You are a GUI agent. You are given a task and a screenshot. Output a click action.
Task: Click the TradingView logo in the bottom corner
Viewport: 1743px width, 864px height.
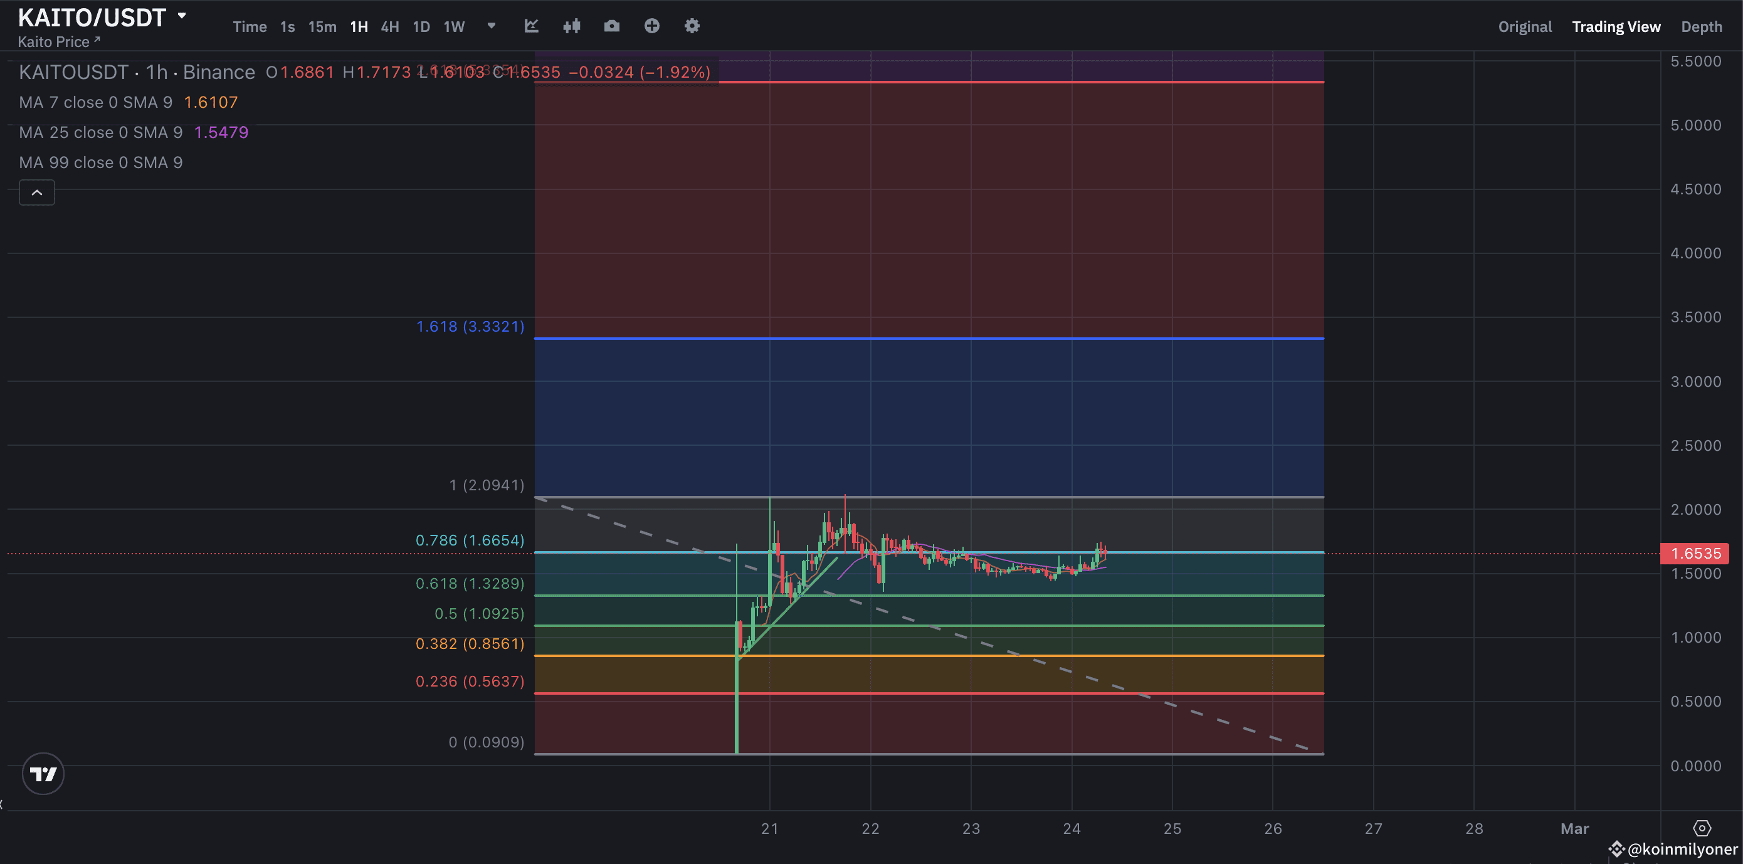click(43, 773)
